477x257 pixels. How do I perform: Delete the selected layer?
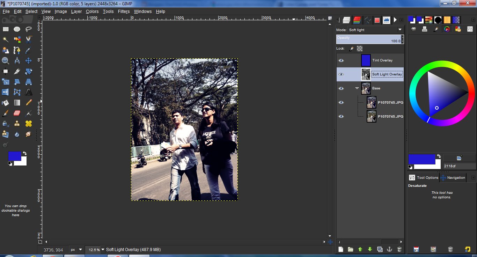399,249
